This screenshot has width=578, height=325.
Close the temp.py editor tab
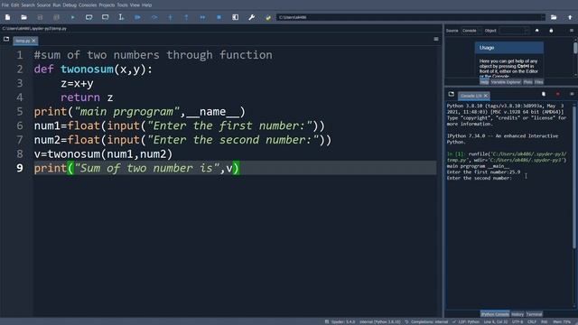click(x=33, y=41)
